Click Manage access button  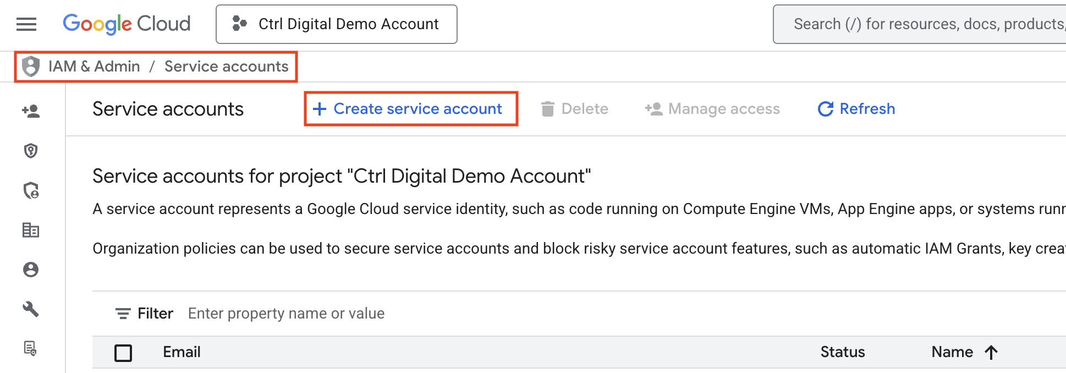click(x=713, y=109)
